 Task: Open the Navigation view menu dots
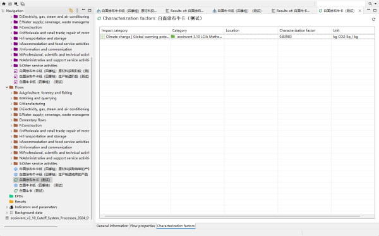77,10
